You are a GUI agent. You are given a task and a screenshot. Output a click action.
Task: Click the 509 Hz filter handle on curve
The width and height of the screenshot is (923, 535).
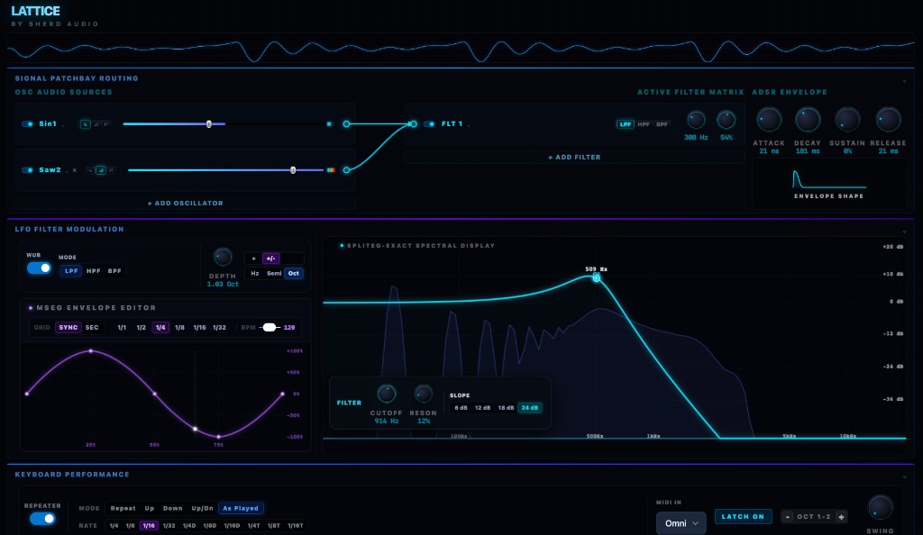coord(597,277)
